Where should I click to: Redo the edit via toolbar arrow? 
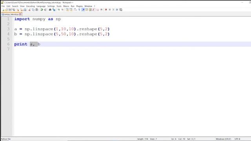(x=45, y=10)
